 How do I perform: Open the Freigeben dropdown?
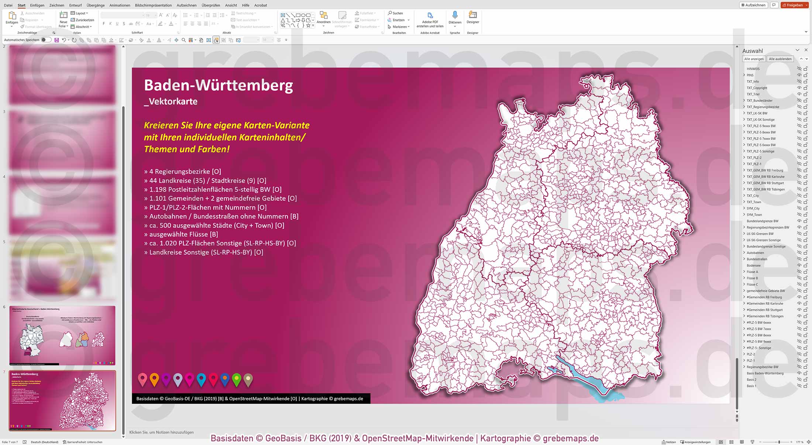(806, 5)
